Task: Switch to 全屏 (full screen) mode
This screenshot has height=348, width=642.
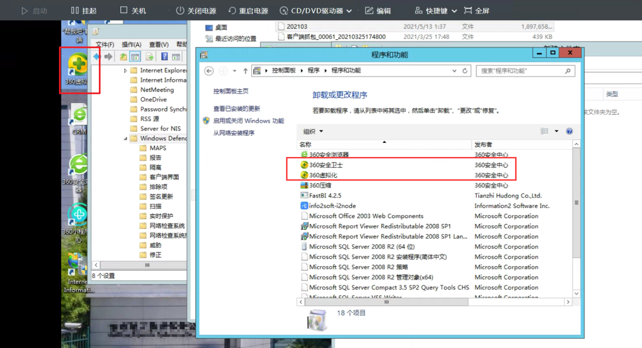Action: (476, 10)
